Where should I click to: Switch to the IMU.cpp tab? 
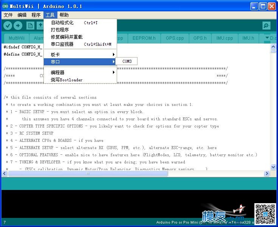224,38
